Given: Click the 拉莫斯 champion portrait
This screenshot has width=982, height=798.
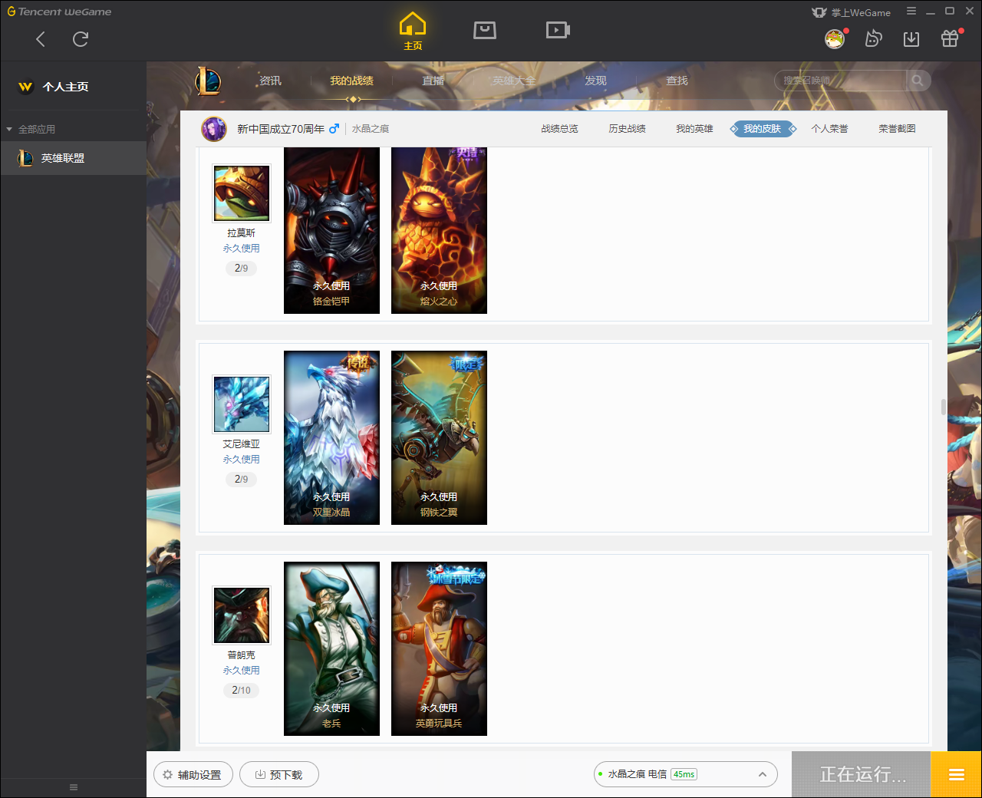Looking at the screenshot, I should pyautogui.click(x=242, y=193).
